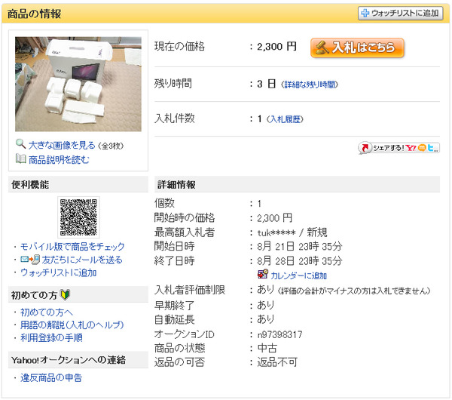Click the 便利機能 section header

pyautogui.click(x=78, y=184)
